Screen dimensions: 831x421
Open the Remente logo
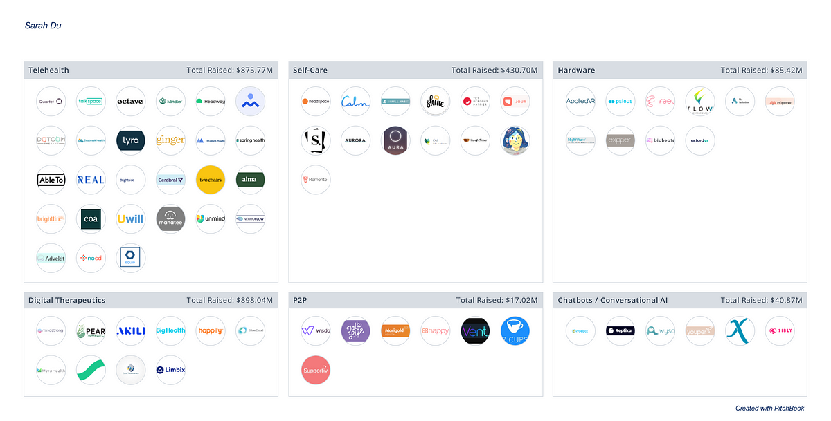(x=316, y=180)
